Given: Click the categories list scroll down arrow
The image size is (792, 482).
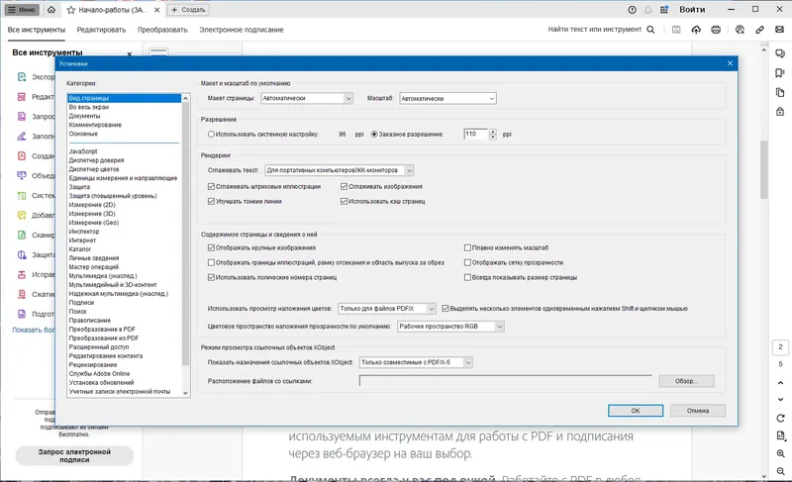Looking at the screenshot, I should point(185,393).
